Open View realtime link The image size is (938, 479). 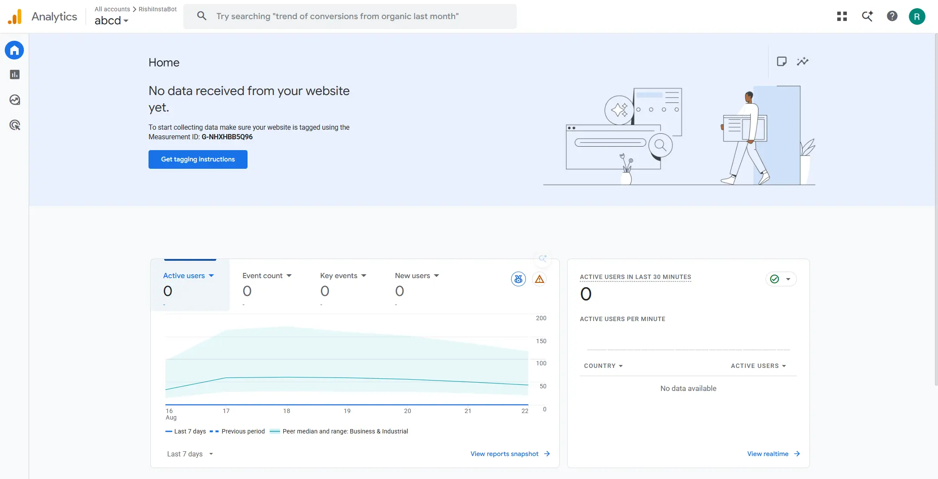[x=768, y=454]
